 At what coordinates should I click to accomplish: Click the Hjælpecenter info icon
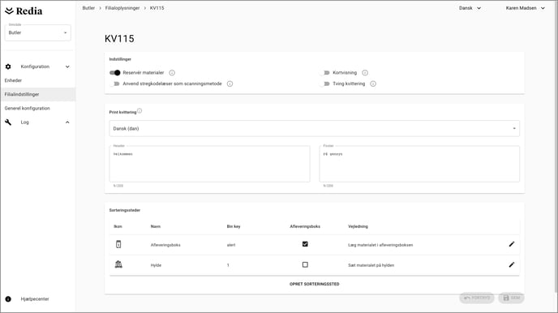tap(8, 298)
